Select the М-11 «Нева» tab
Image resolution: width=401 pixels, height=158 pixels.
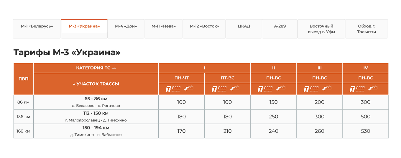tap(164, 26)
